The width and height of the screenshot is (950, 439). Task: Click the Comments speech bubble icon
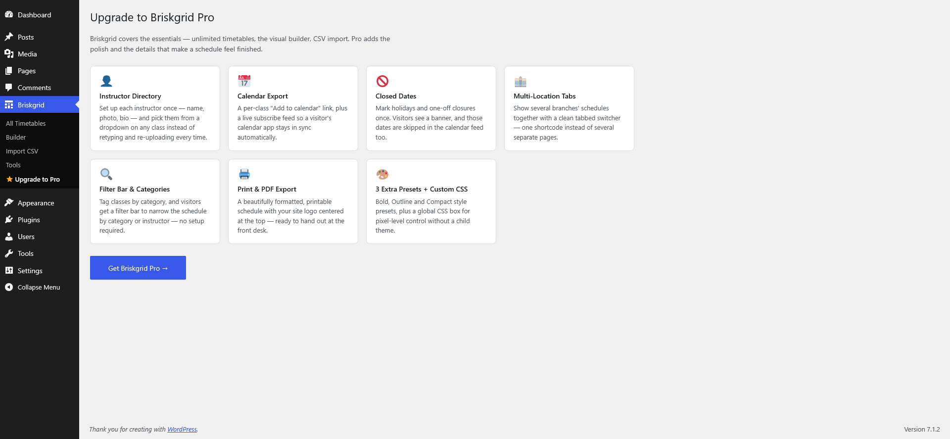pyautogui.click(x=9, y=88)
